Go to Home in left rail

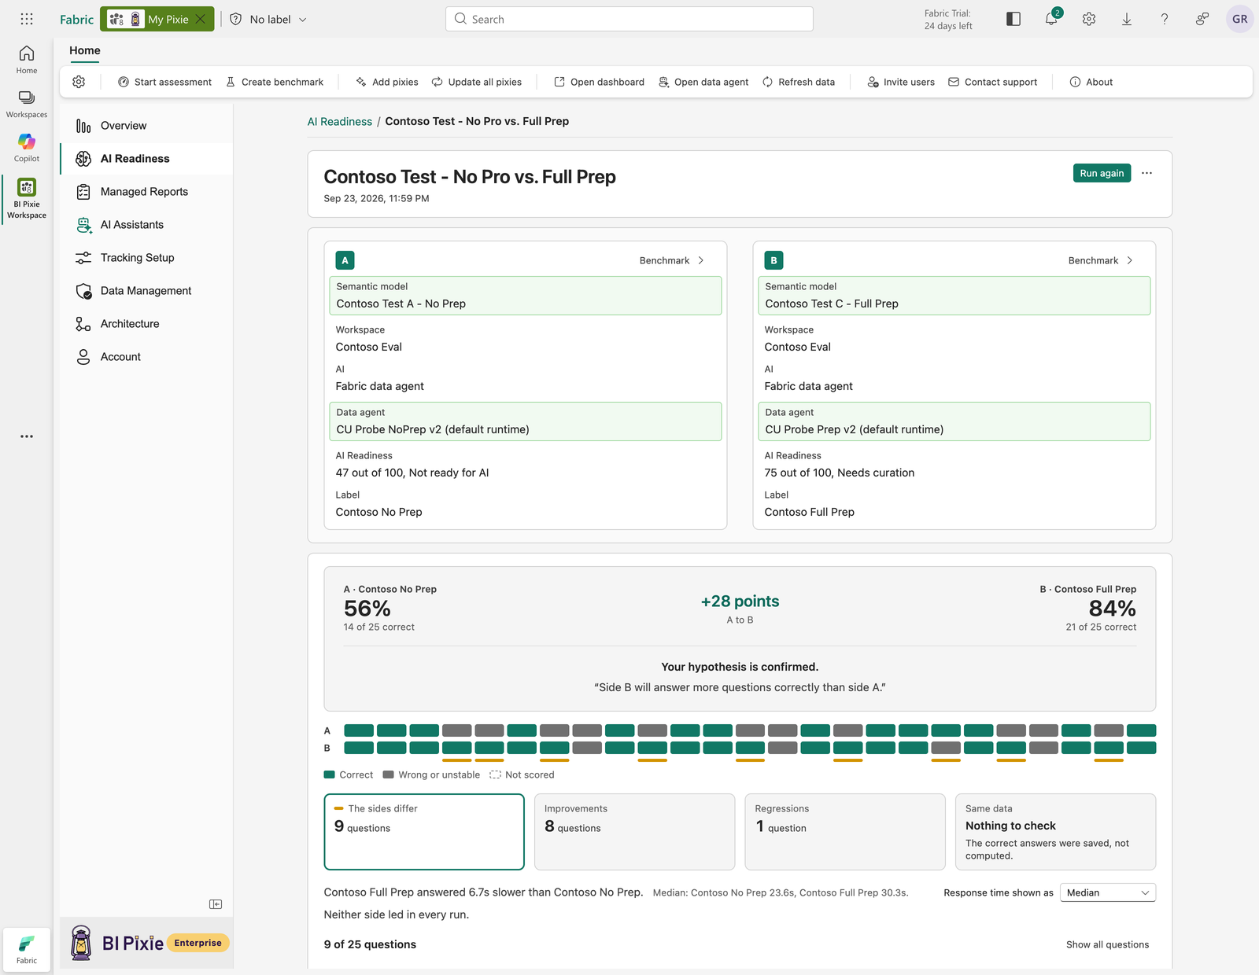tap(27, 60)
